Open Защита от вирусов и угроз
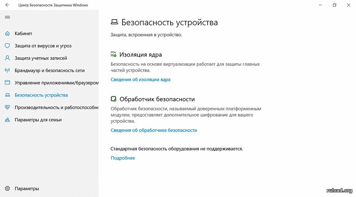 43,46
